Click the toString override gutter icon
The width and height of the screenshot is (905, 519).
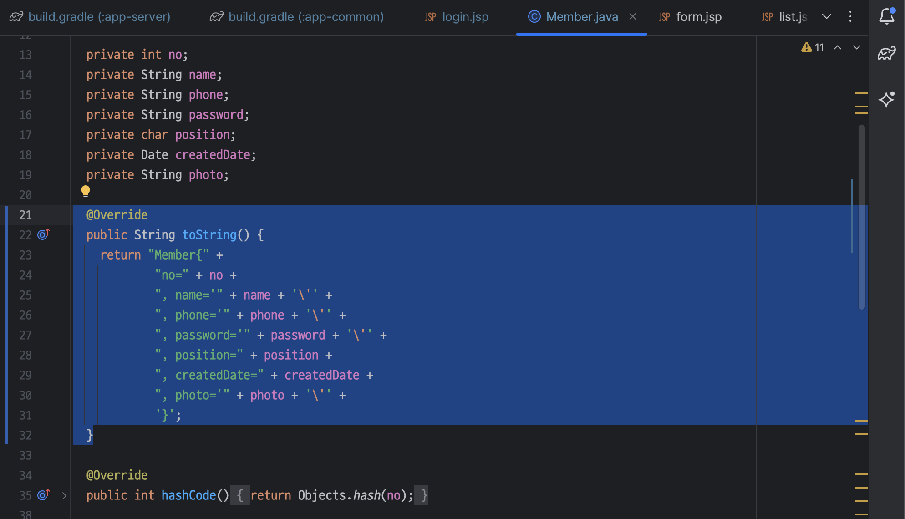click(43, 234)
